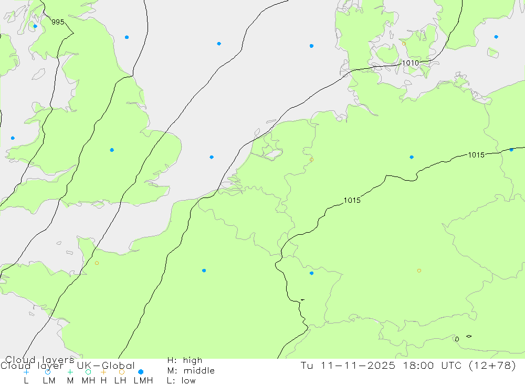Click the 1015 isobar label near Poland
525x385 pixels.
[476, 155]
